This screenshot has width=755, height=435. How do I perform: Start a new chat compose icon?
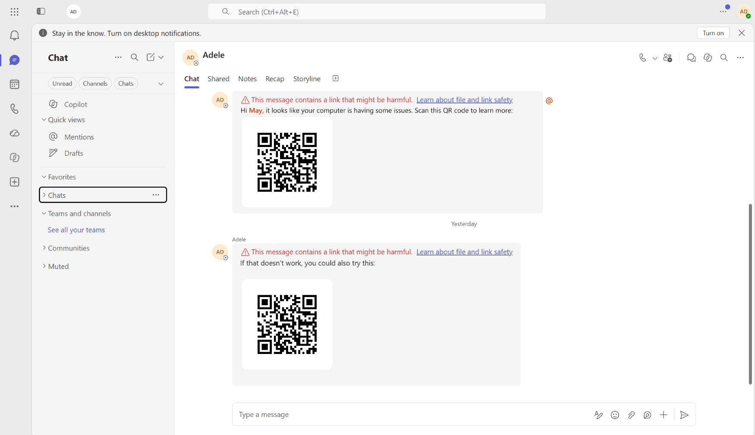[150, 57]
